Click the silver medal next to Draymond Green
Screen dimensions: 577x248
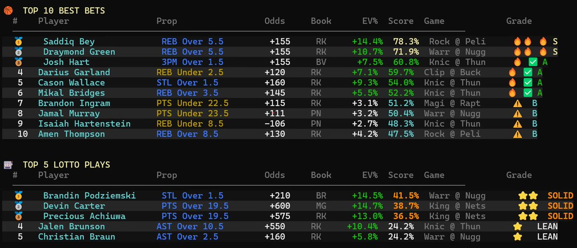[x=18, y=52]
